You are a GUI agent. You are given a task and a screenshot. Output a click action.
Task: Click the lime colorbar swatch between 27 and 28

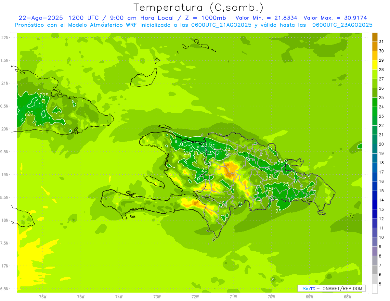(x=375, y=74)
